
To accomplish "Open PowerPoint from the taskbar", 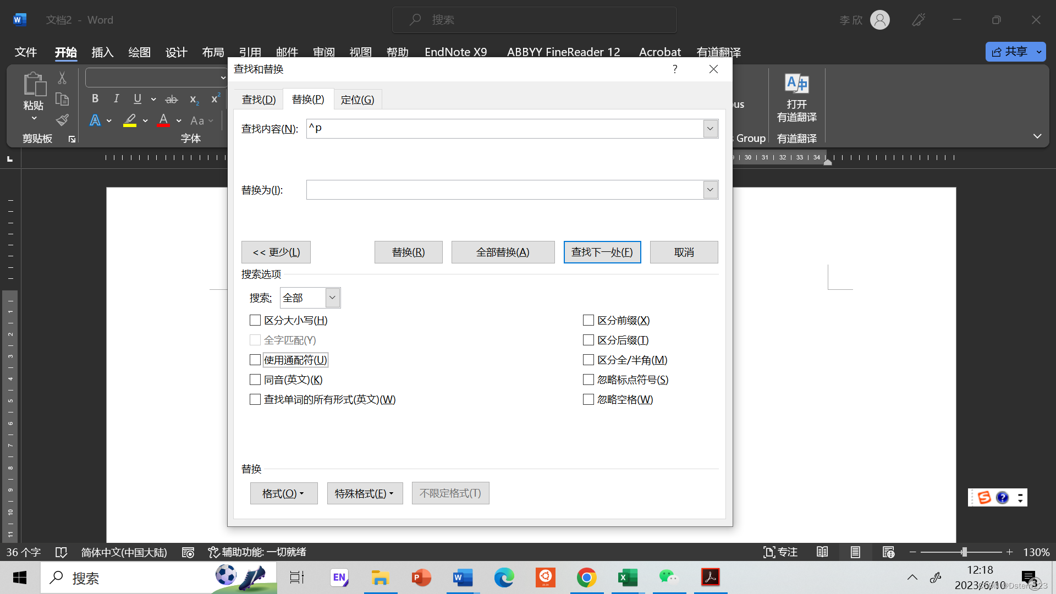I will (x=421, y=577).
